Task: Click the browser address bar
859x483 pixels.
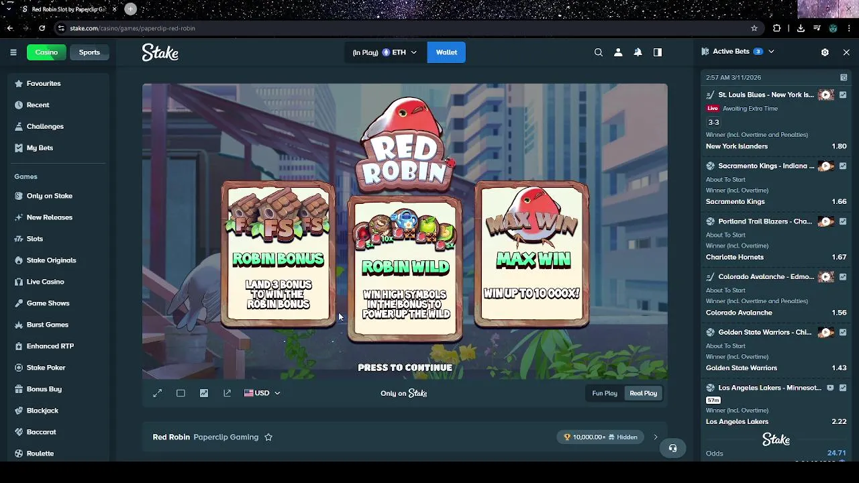Action: [403, 28]
